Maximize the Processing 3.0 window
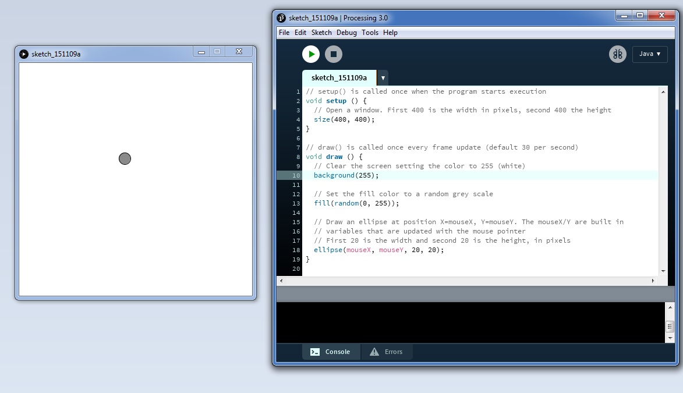 click(640, 16)
